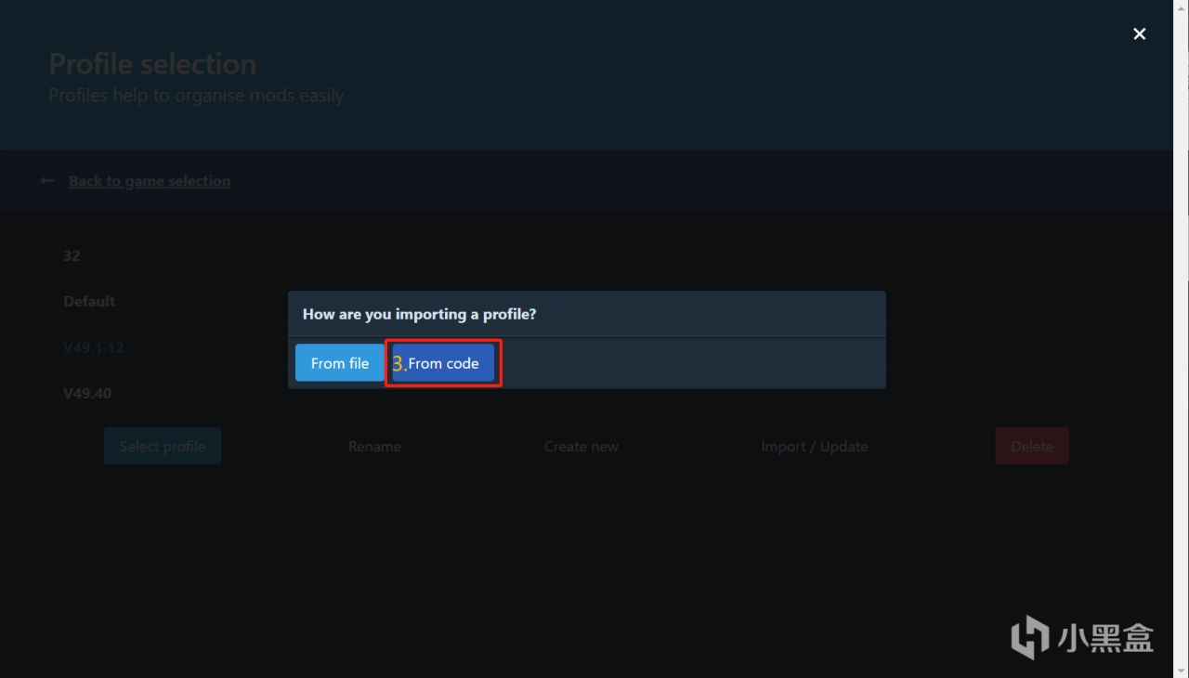Click the Profile selection heading
Image resolution: width=1189 pixels, height=678 pixels.
click(x=152, y=64)
